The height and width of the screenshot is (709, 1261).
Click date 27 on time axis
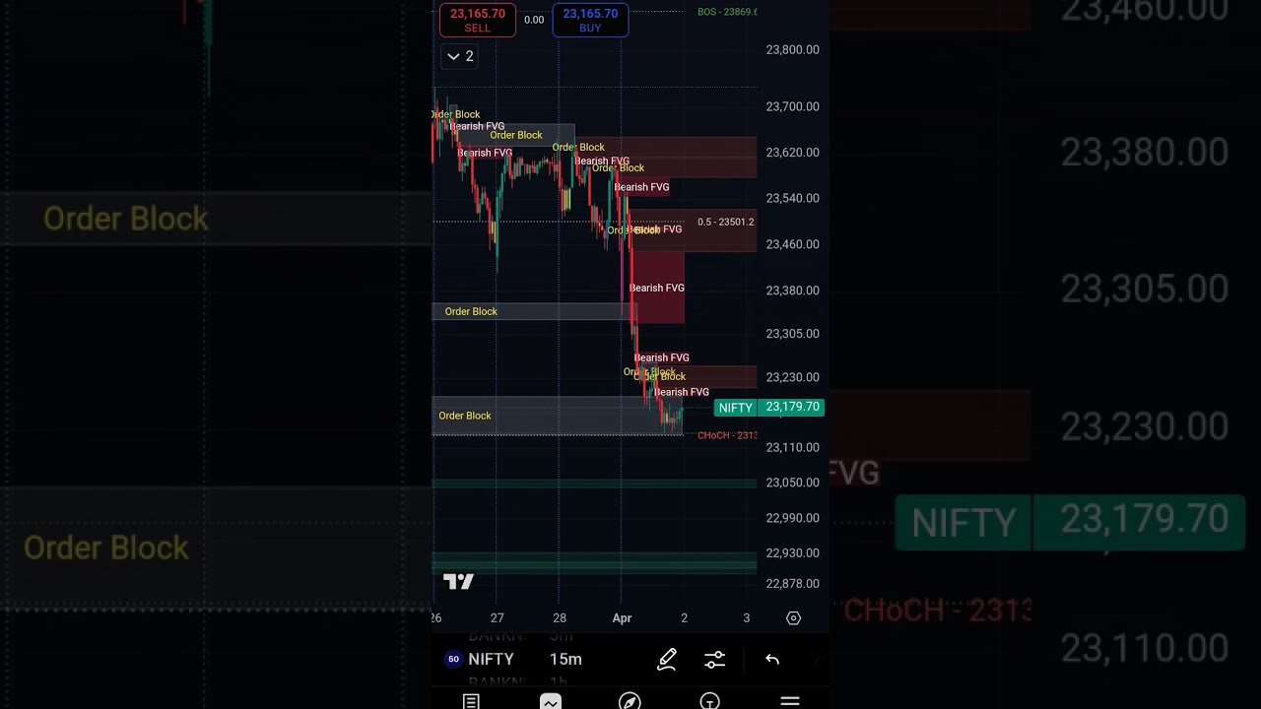[x=498, y=618]
